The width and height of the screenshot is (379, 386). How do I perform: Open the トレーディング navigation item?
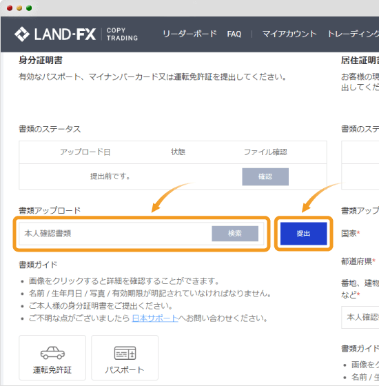tap(353, 34)
